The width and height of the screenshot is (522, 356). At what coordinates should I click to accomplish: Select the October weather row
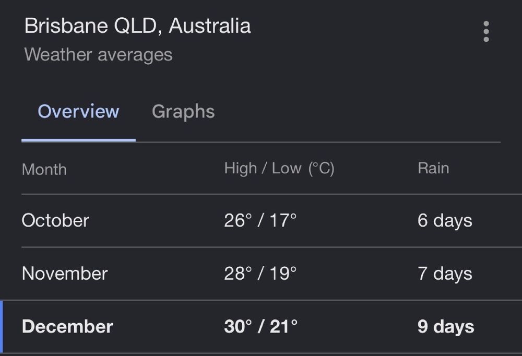[x=261, y=220]
